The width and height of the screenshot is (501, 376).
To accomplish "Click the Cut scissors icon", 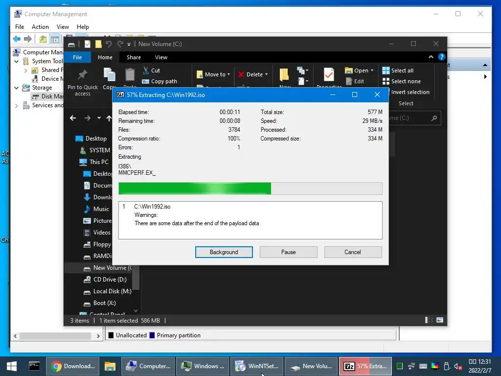I will pos(146,70).
